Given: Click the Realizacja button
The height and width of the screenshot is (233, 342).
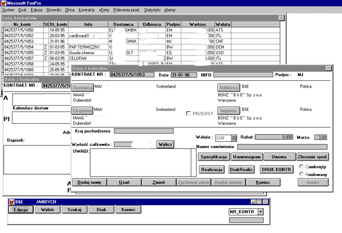Looking at the screenshot, I should [211, 170].
